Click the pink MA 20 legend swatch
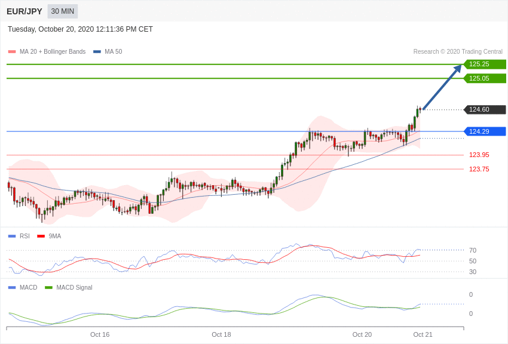Viewport: 508px width, 344px height. [x=12, y=52]
